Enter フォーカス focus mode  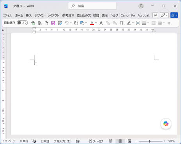click(96, 141)
